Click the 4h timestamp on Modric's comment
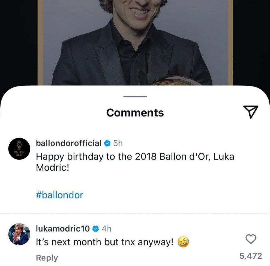The image size is (270, 266). coord(106,229)
